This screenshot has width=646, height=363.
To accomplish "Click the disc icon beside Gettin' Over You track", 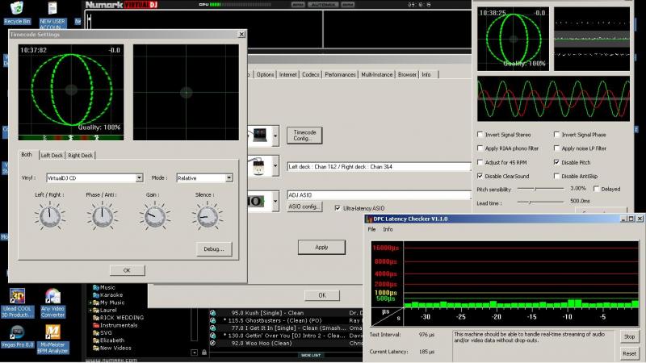I will pos(212,336).
